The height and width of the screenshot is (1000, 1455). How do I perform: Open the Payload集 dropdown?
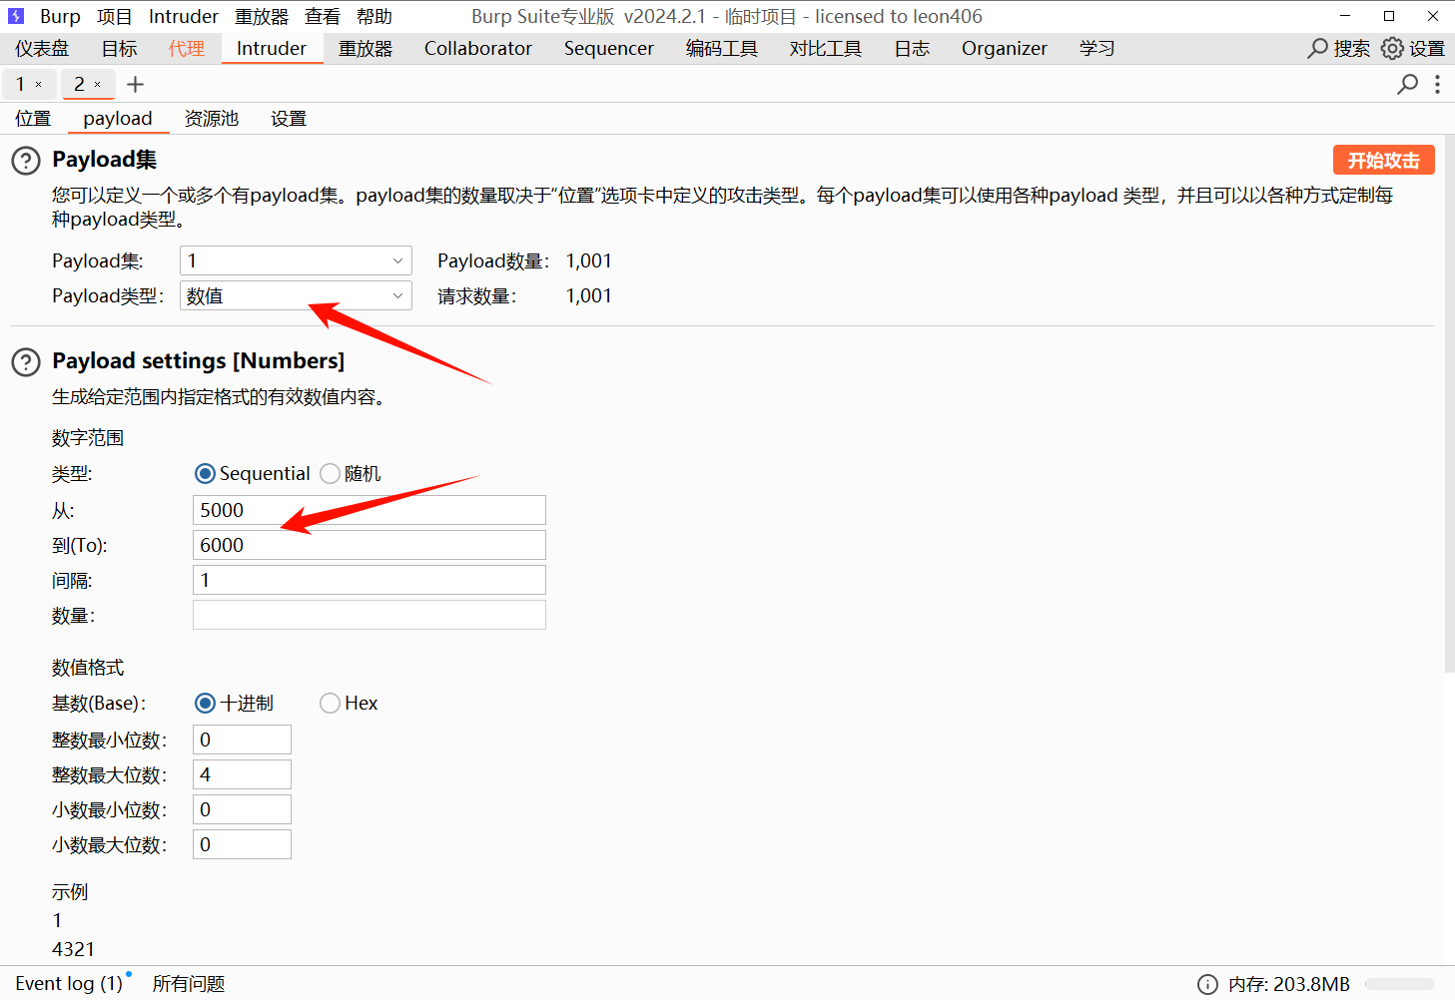point(296,260)
